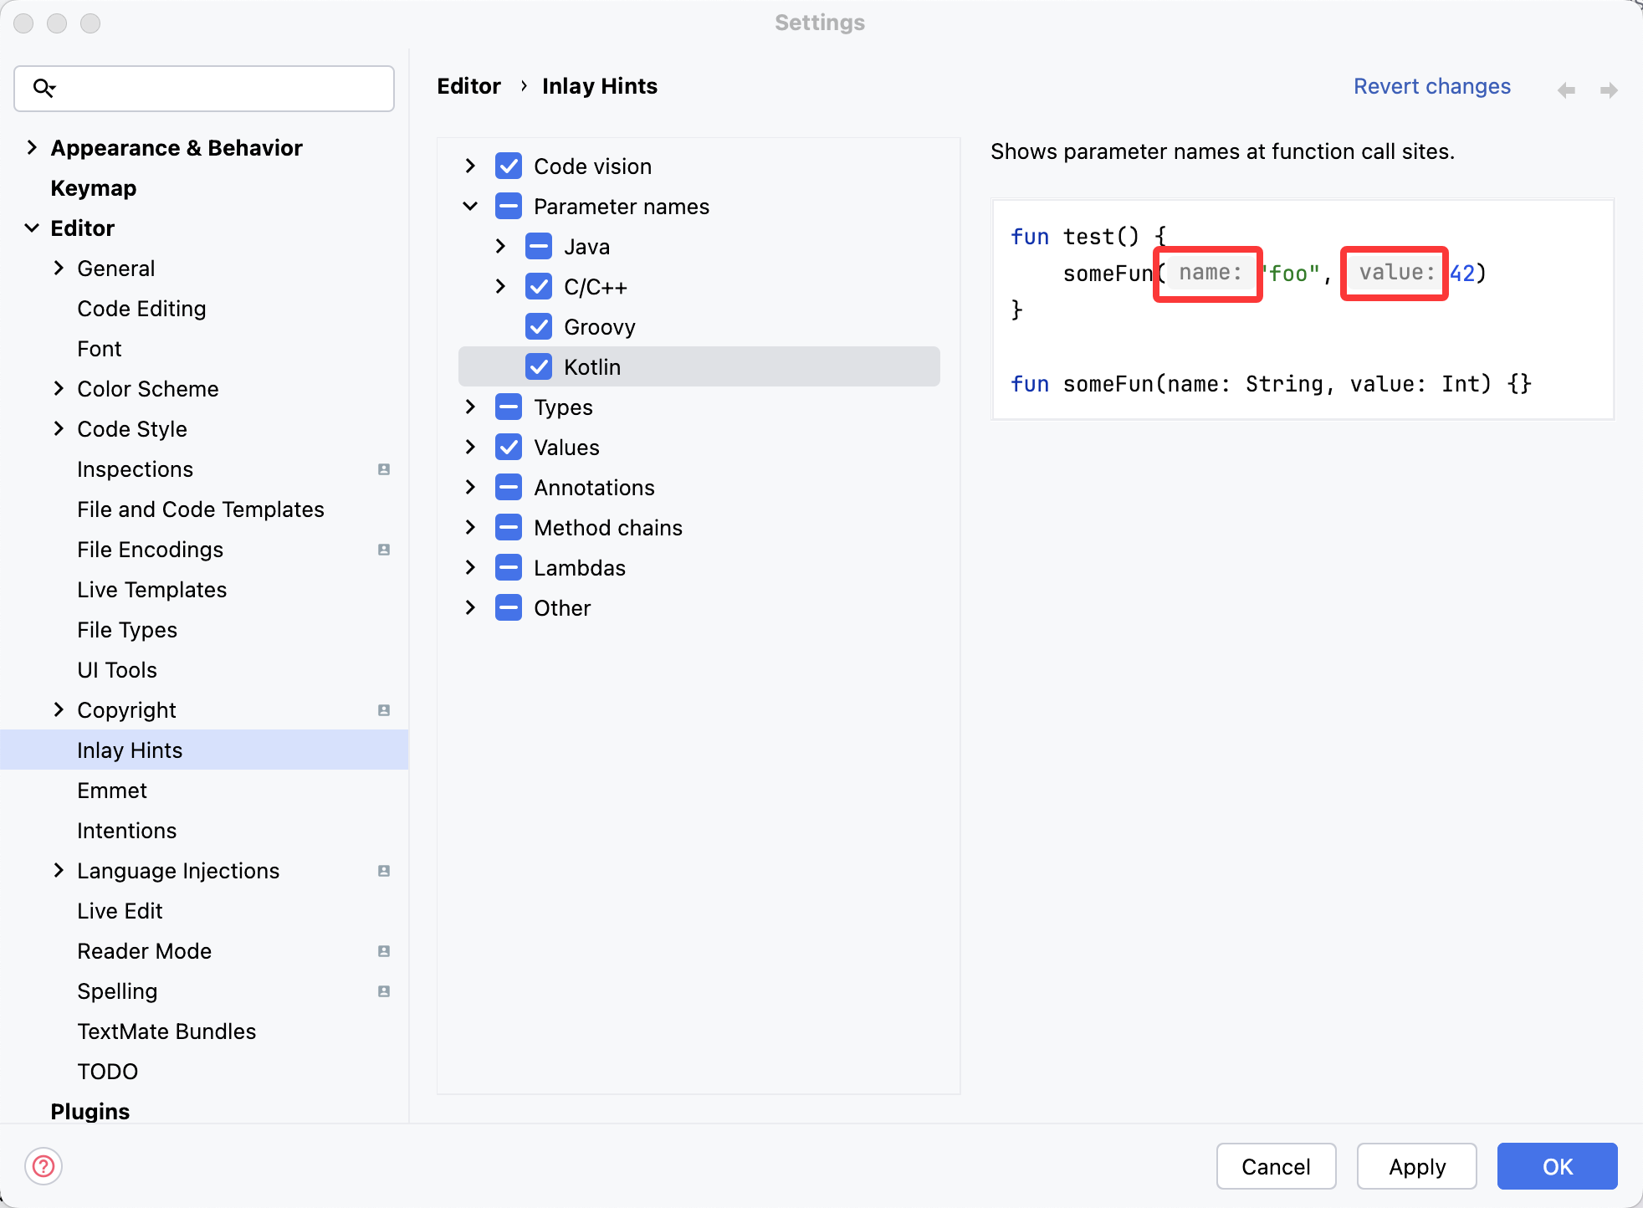Toggle the Annotations checkbox
The height and width of the screenshot is (1208, 1643).
[x=509, y=487]
